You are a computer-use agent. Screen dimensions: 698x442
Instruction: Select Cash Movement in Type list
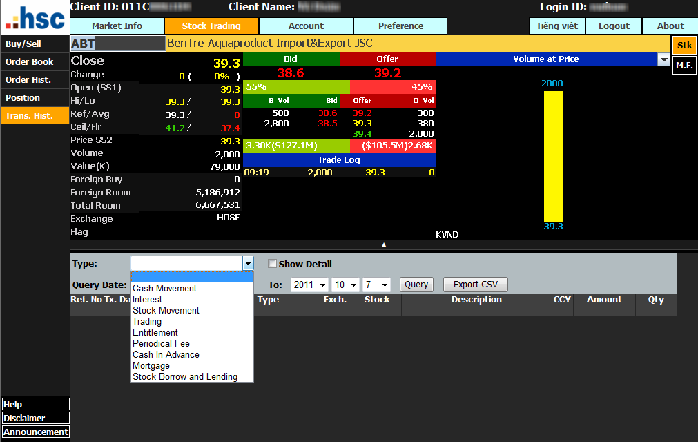192,289
